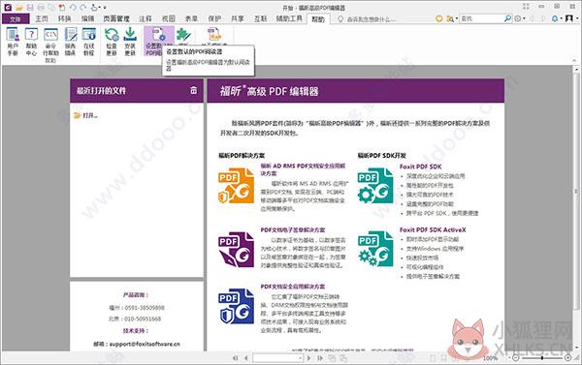Click the undo arrow in quick access toolbar
Viewport: 582px width, 365px height.
pyautogui.click(x=73, y=8)
